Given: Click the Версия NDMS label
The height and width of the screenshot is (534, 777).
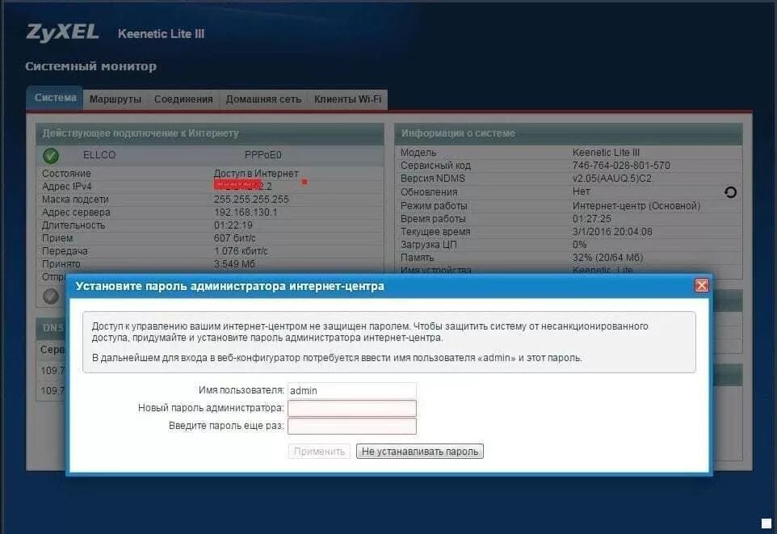Looking at the screenshot, I should [433, 179].
